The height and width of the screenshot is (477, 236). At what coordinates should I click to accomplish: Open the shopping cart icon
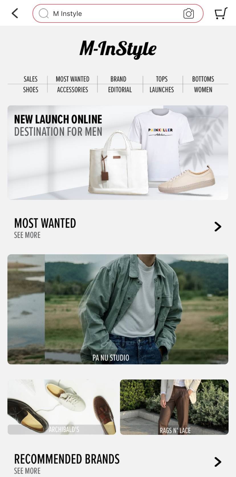(221, 13)
